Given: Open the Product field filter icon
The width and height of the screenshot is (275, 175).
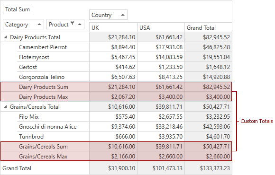Looking at the screenshot, I should (72, 23).
